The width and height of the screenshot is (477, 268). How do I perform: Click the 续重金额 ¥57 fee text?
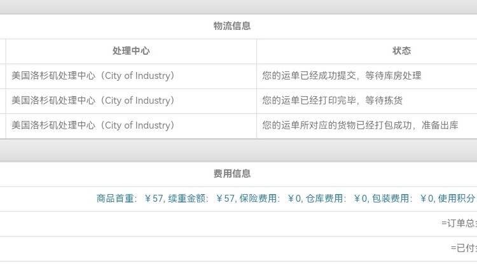[200, 199]
